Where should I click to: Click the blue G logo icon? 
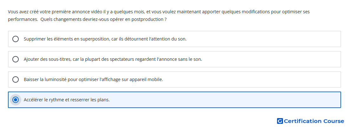[280, 121]
